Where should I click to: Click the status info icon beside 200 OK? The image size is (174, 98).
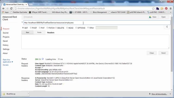point(43,59)
